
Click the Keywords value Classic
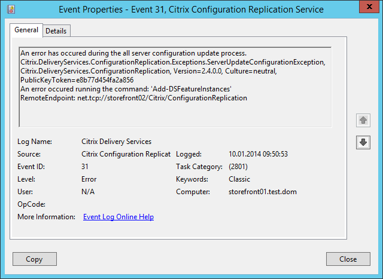pos(239,179)
